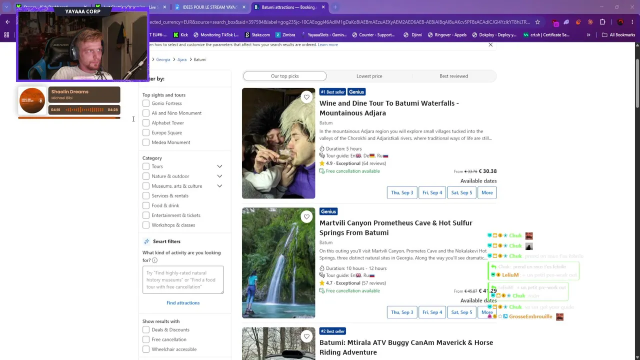The height and width of the screenshot is (360, 640).
Task: Enable the Wheelchair accessible filter
Action: coord(146,349)
